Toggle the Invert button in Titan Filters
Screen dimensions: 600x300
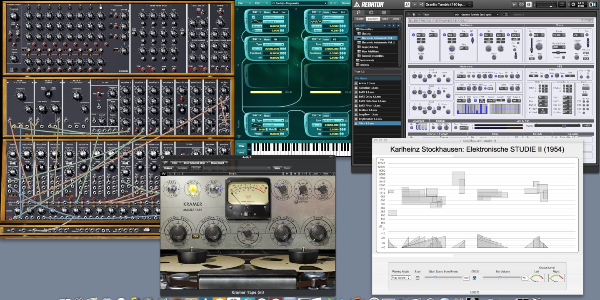pyautogui.click(x=563, y=57)
